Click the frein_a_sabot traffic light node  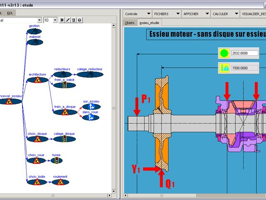click(x=64, y=85)
